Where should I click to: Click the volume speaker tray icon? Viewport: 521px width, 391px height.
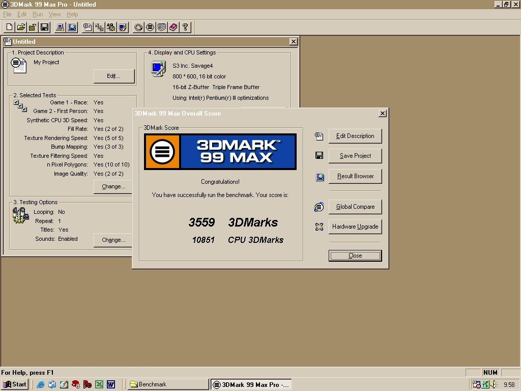click(x=494, y=384)
